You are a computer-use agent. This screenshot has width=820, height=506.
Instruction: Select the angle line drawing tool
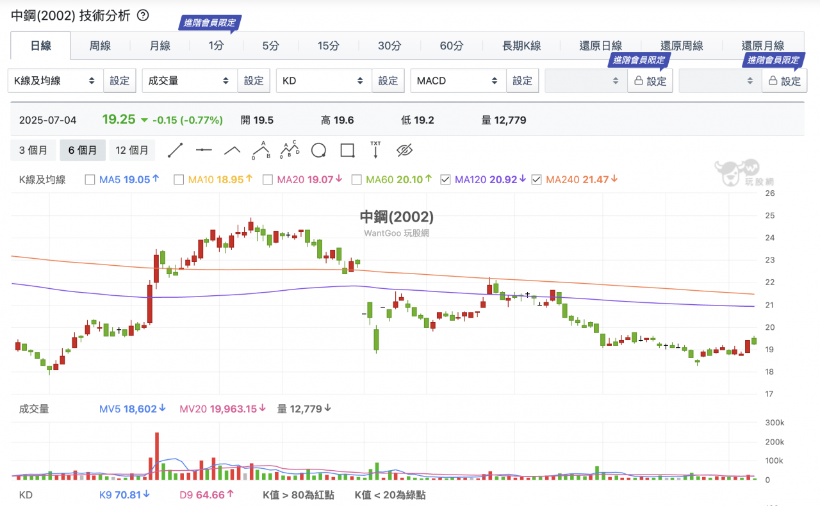232,151
